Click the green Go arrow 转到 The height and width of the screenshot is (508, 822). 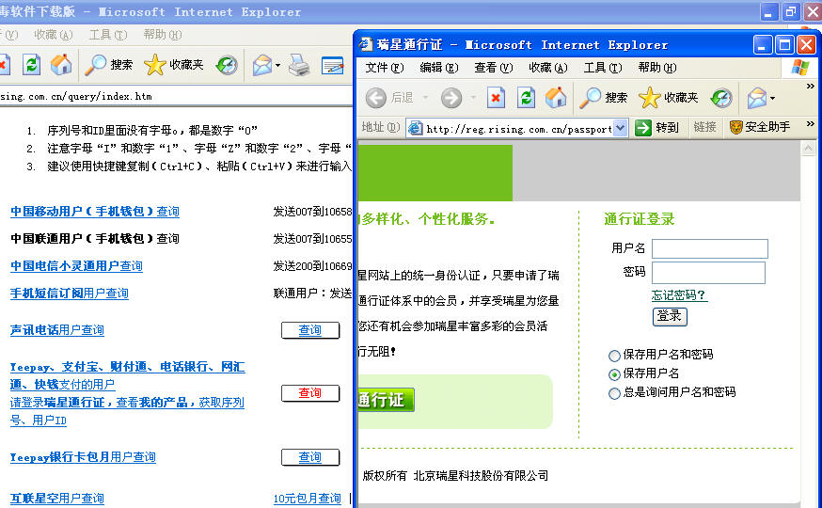[x=643, y=127]
